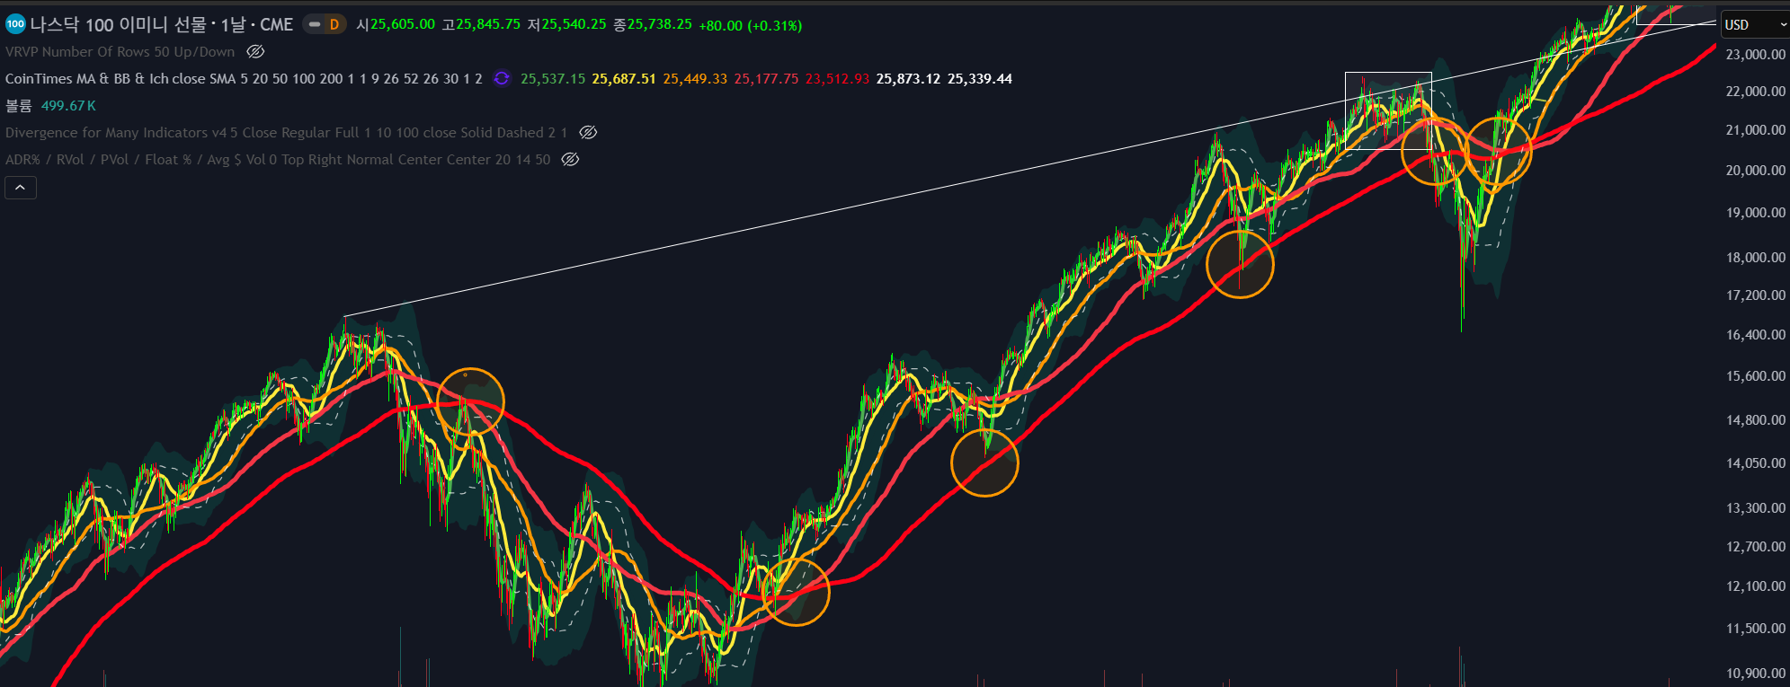Viewport: 1790px width, 687px height.
Task: Show the hidden VRVP indicator
Action: 255,52
